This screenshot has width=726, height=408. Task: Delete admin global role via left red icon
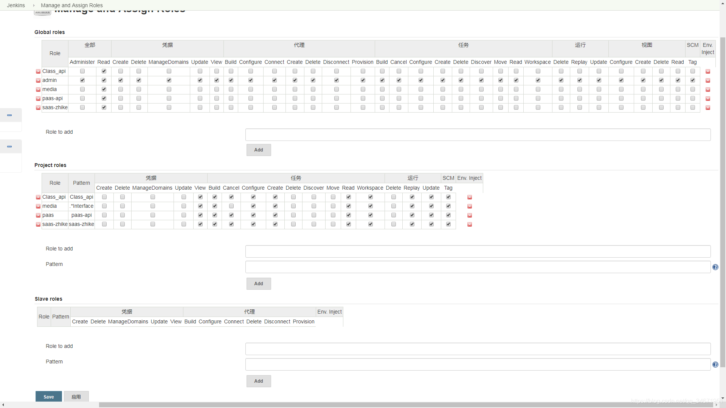(38, 80)
